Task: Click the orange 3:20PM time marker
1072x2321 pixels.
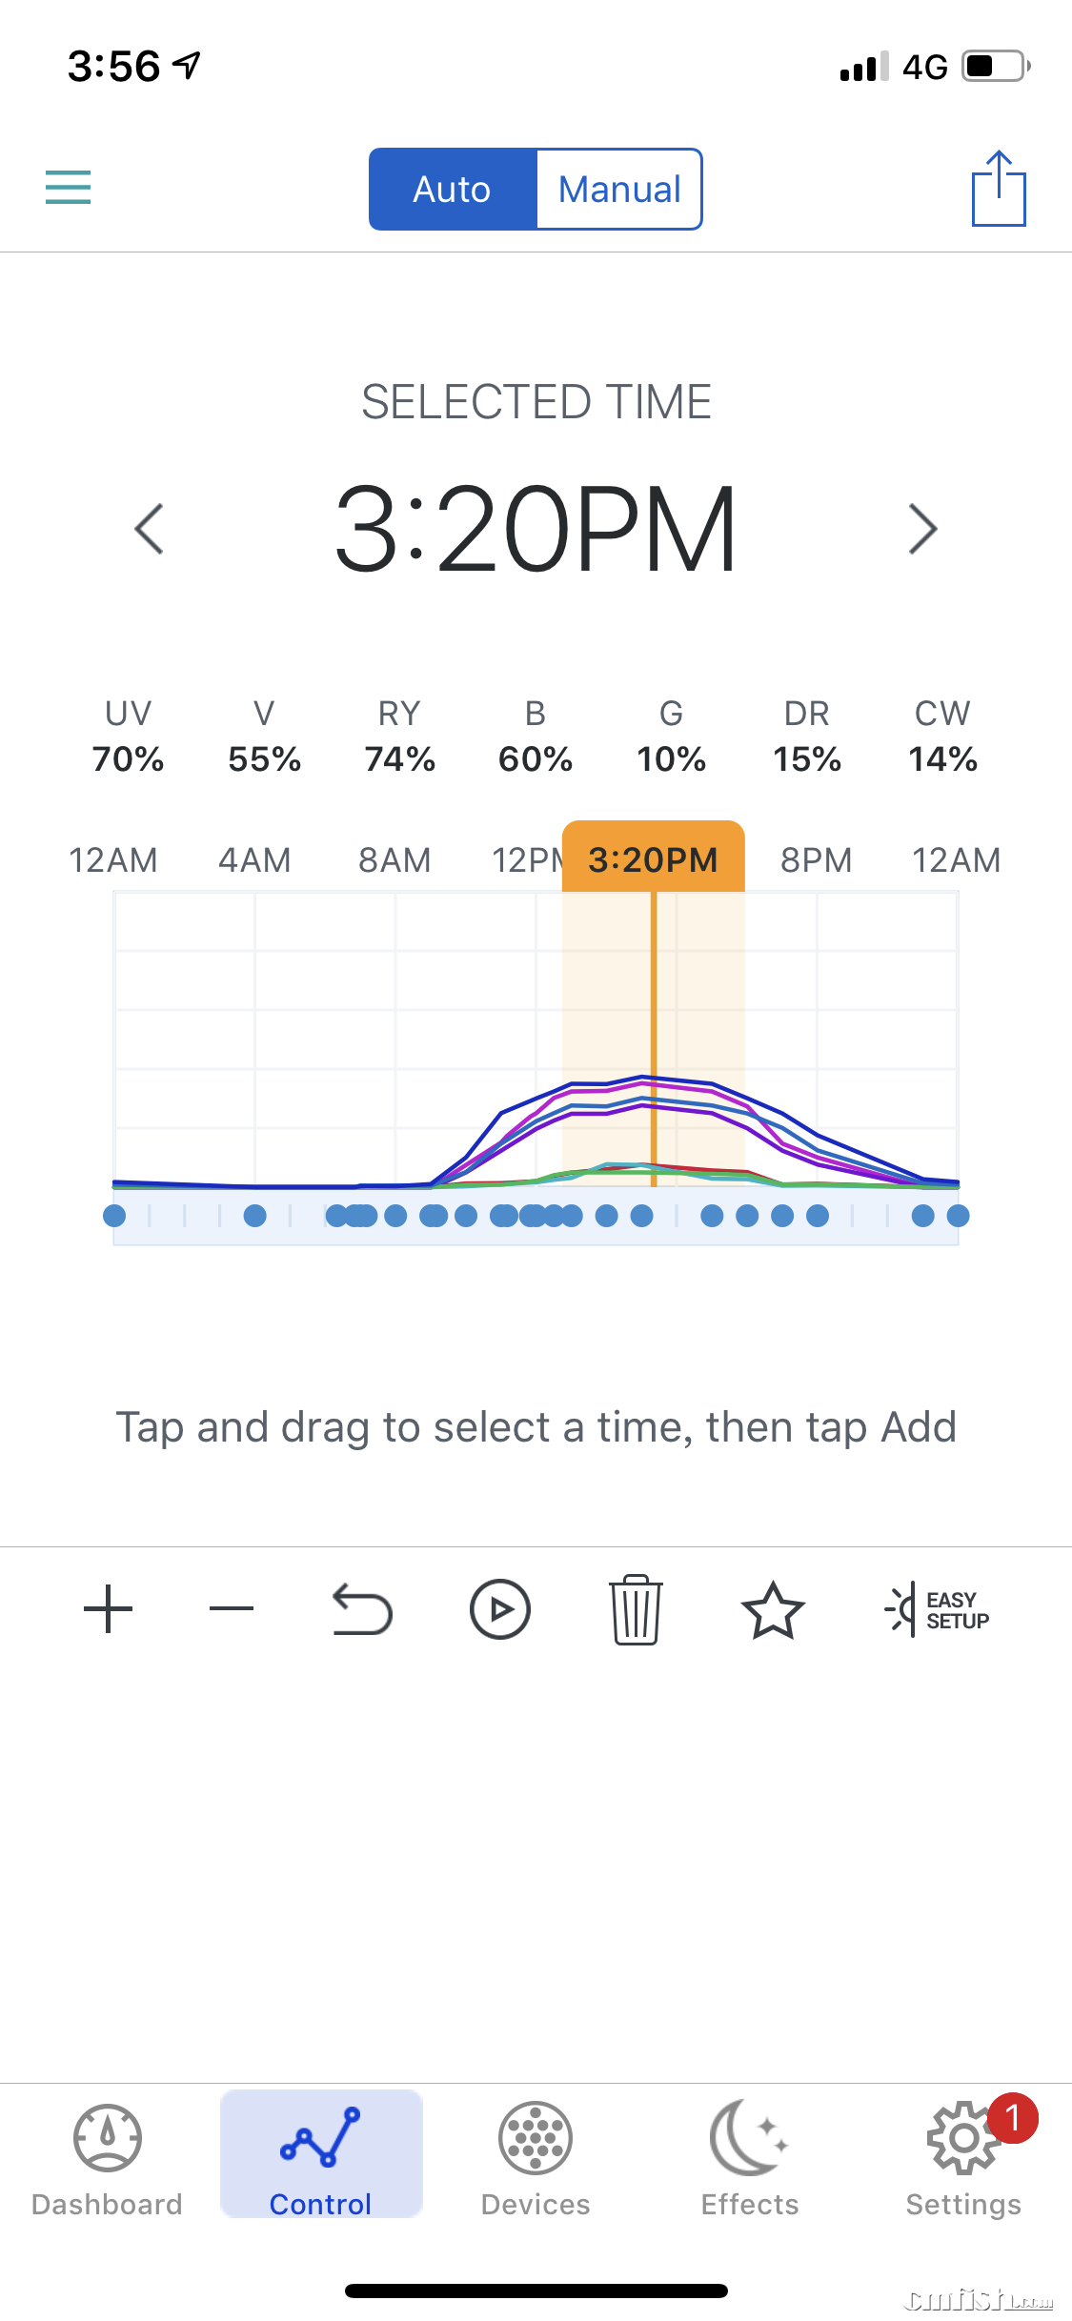Action: (x=653, y=858)
